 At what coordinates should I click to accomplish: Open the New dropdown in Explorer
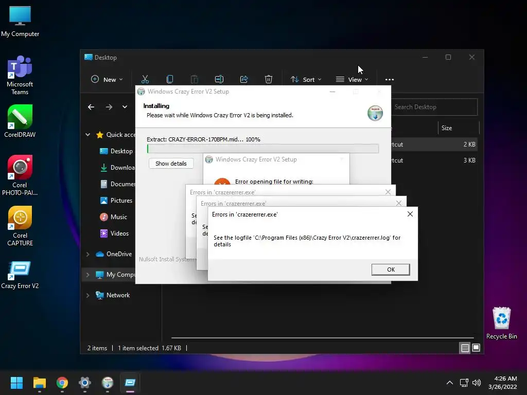click(107, 80)
